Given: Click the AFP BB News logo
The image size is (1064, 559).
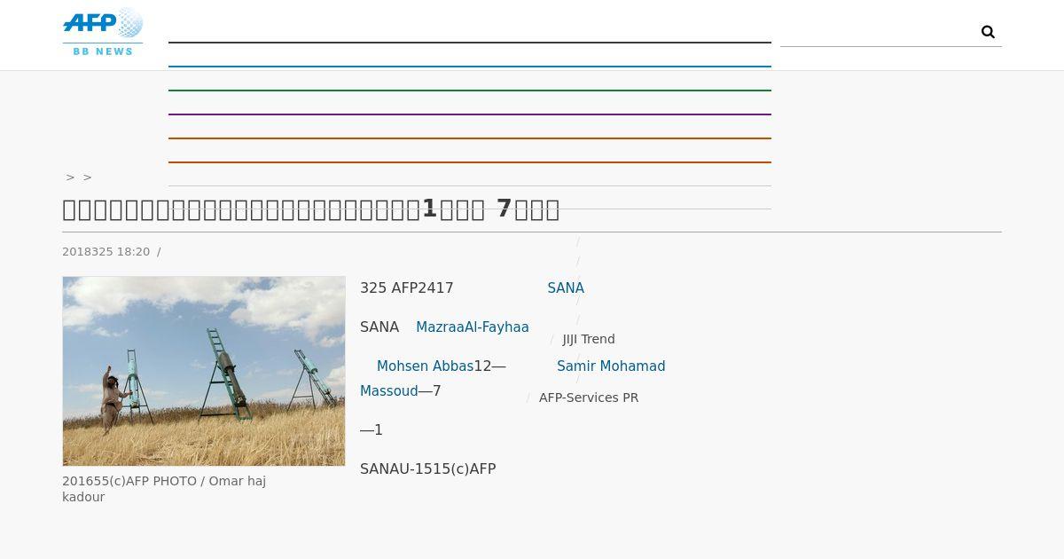Looking at the screenshot, I should click(103, 32).
